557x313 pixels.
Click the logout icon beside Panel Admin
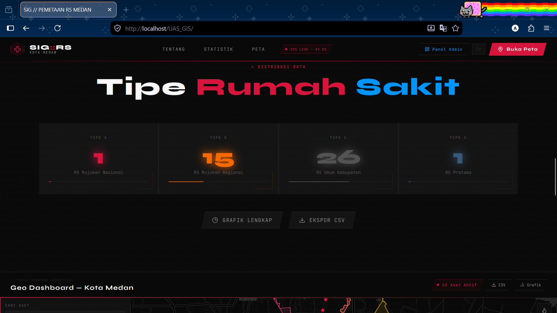pos(479,49)
